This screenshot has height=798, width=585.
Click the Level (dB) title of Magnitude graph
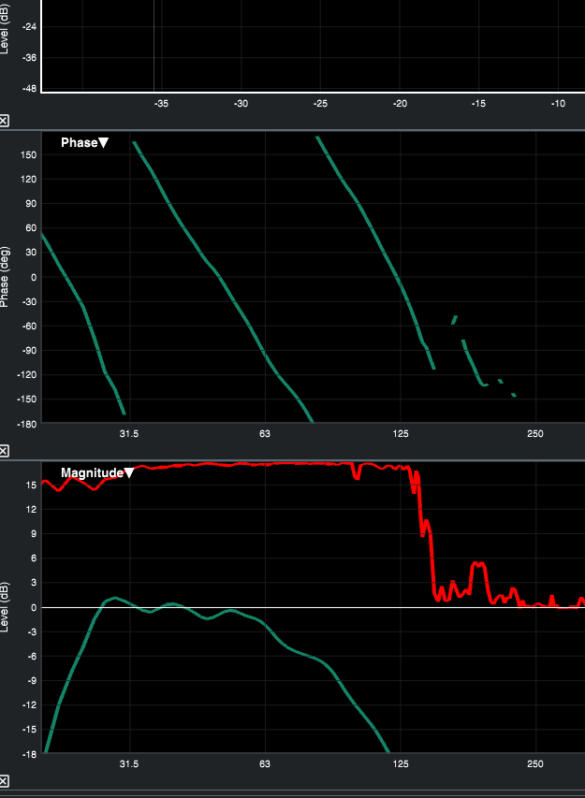tap(5, 607)
